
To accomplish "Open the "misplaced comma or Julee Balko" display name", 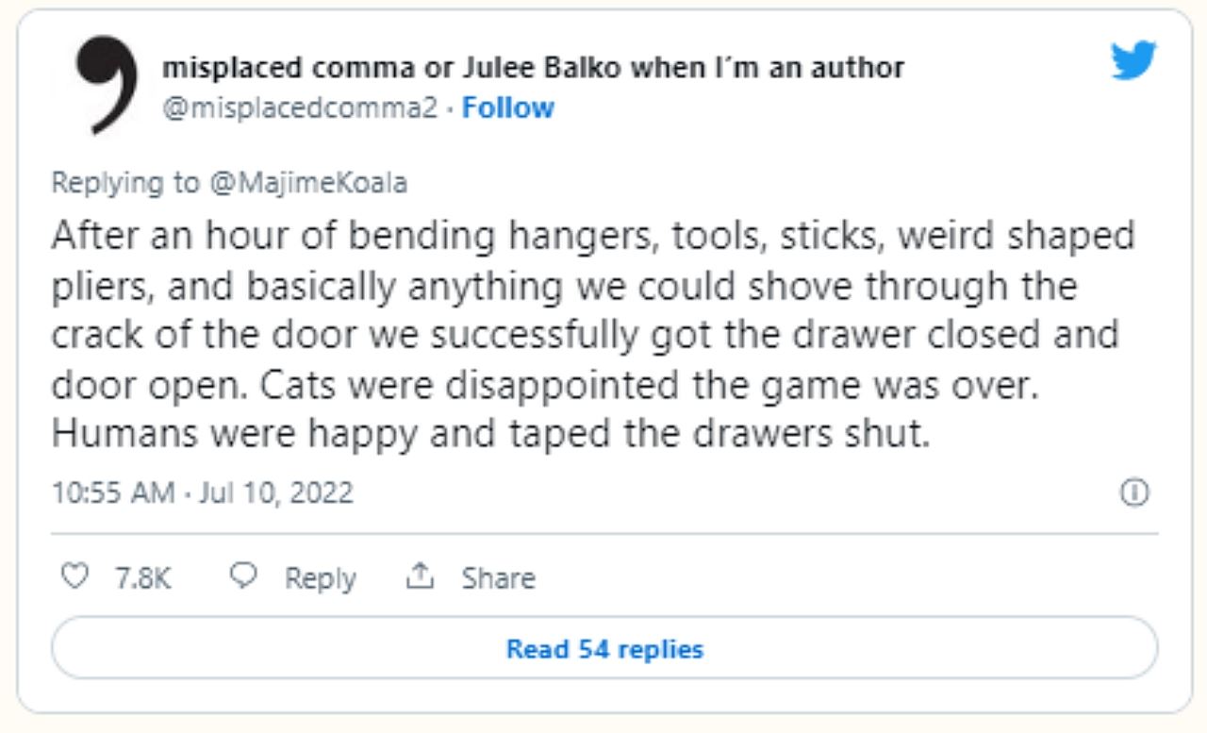I will pos(533,68).
